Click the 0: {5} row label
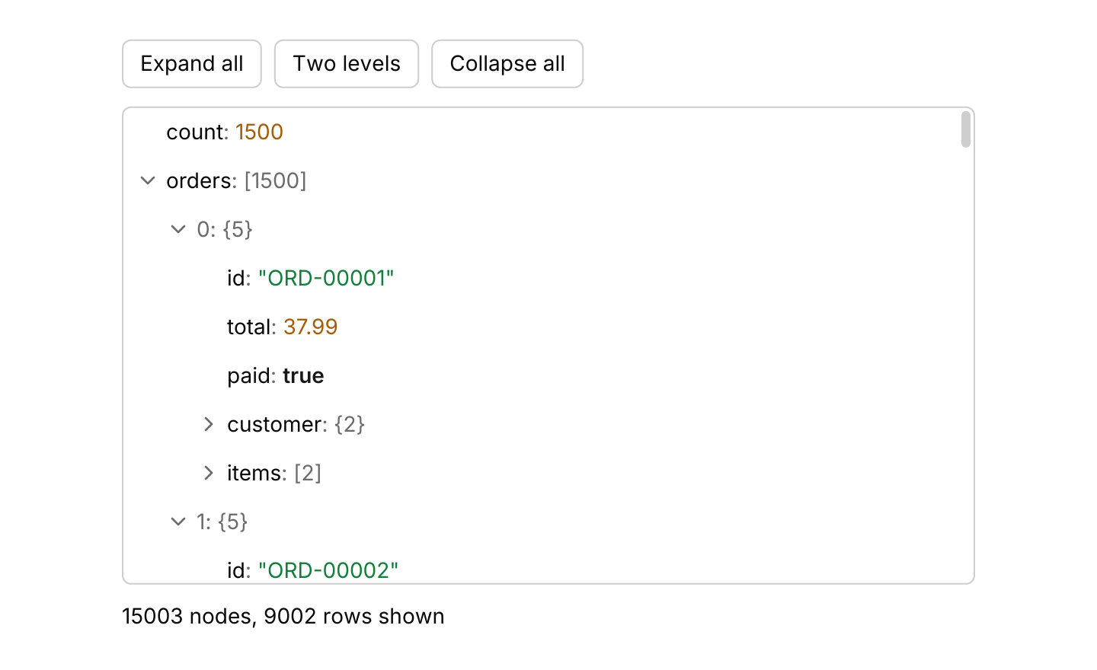The width and height of the screenshot is (1097, 670). [x=225, y=229]
